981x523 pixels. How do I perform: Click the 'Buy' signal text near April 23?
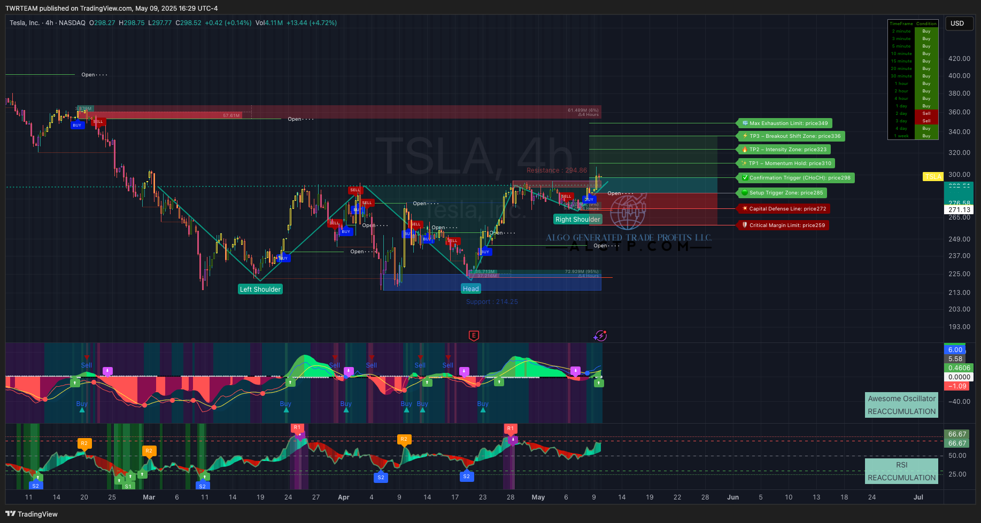click(483, 404)
